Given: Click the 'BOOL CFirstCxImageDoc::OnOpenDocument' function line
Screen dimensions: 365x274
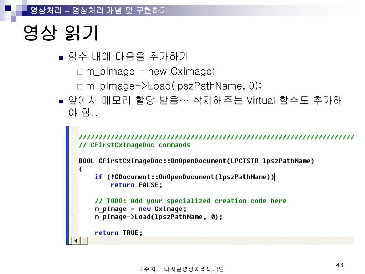Looking at the screenshot, I should (x=196, y=161).
